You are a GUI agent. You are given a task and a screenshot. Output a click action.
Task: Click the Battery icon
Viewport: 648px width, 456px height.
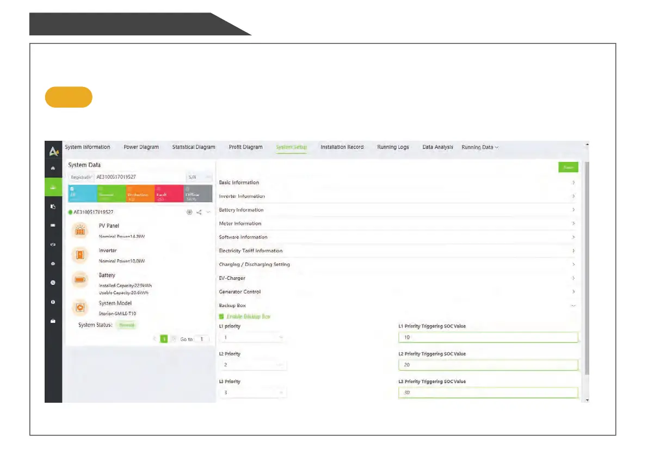pyautogui.click(x=80, y=280)
